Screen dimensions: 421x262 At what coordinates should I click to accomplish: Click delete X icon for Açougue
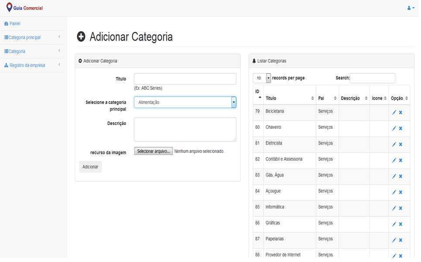coord(400,192)
